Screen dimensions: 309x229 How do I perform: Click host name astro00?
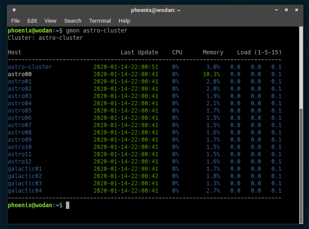[20, 74]
